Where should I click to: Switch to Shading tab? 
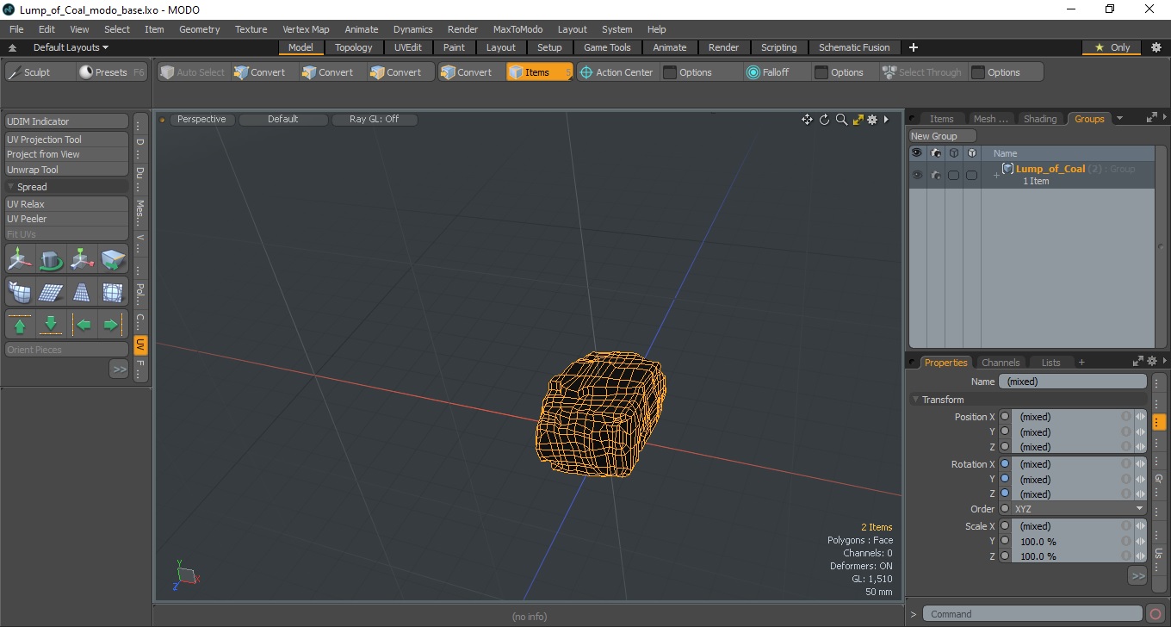pos(1040,119)
